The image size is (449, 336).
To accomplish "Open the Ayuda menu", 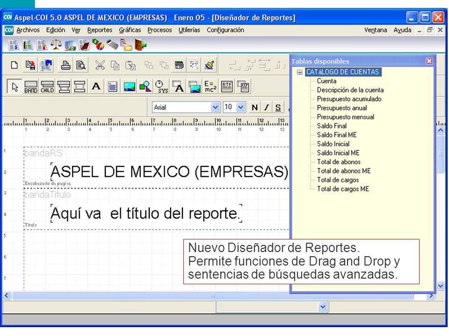I will point(402,30).
